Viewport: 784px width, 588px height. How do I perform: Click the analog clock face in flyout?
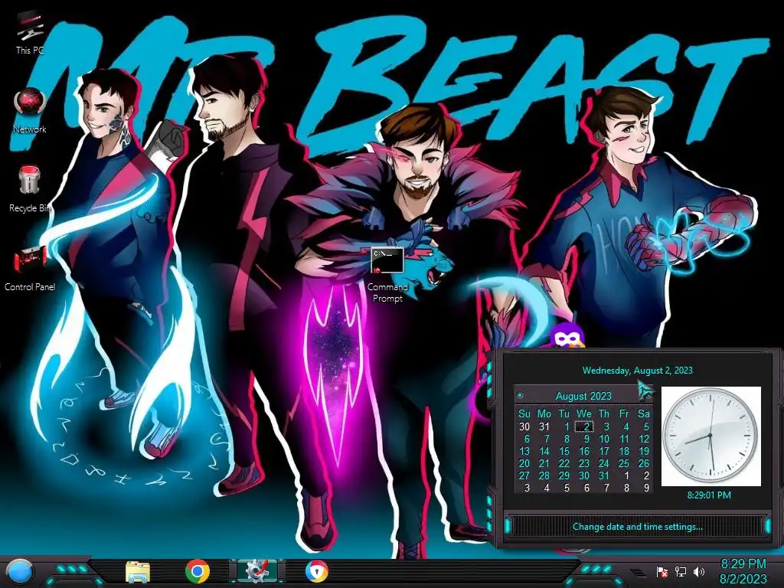click(x=711, y=436)
